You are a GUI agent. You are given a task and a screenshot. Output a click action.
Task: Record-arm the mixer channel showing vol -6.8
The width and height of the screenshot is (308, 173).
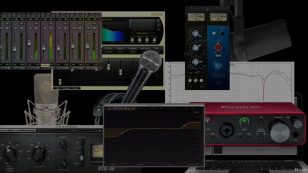tap(80, 24)
